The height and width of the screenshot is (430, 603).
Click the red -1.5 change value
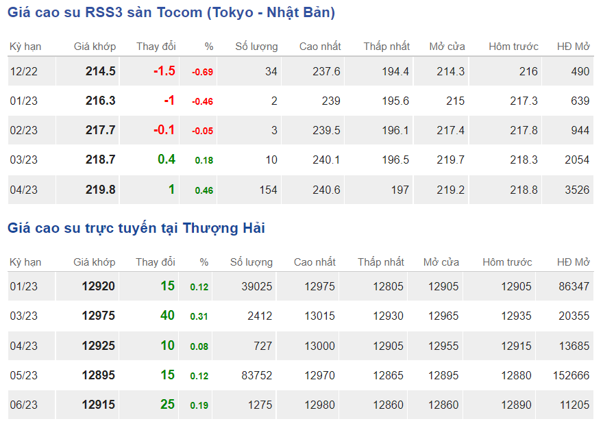(x=164, y=71)
